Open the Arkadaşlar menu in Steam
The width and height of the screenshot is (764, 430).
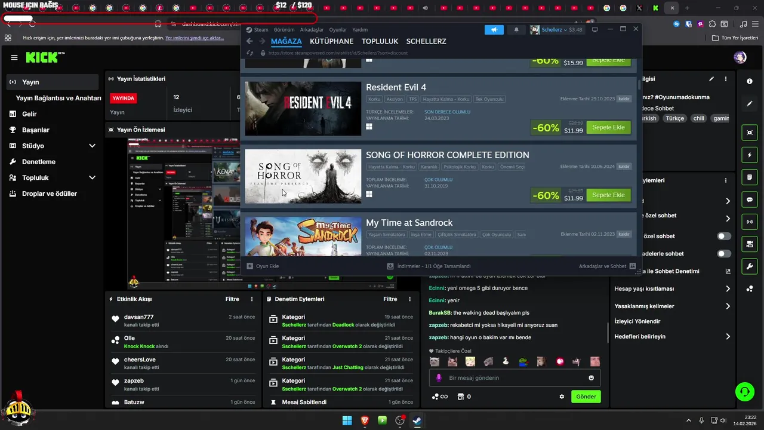click(312, 30)
